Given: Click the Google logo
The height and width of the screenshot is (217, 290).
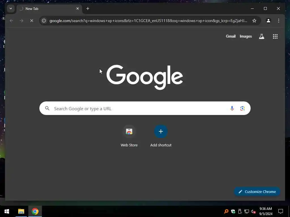Looking at the screenshot, I should click(145, 77).
